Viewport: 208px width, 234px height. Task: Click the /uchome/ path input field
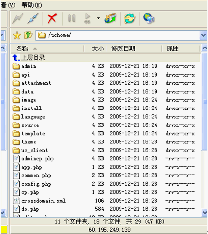tap(118, 35)
